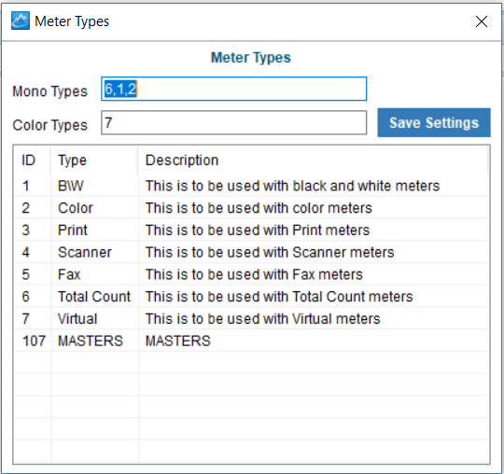The width and height of the screenshot is (504, 474).
Task: Sort table by ID column header
Action: coord(32,160)
